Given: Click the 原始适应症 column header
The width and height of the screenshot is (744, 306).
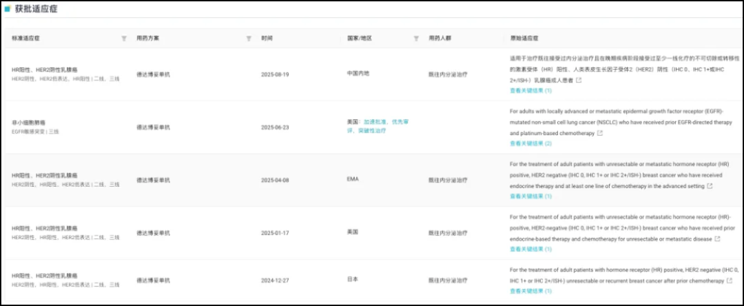Looking at the screenshot, I should coord(521,39).
